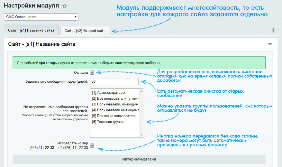Click the Удалять смс сообщения через label
The image size is (282, 167).
tap(57, 82)
